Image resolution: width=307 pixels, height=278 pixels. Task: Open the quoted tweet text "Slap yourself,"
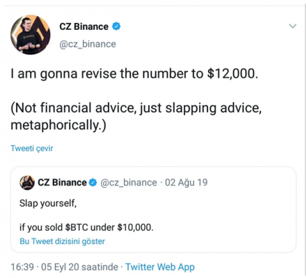[48, 204]
